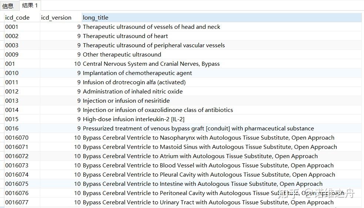Screen dimensions: 364x208
Task: Select 'Injection or infusion of nesiritide' cell
Action: [x=126, y=100]
